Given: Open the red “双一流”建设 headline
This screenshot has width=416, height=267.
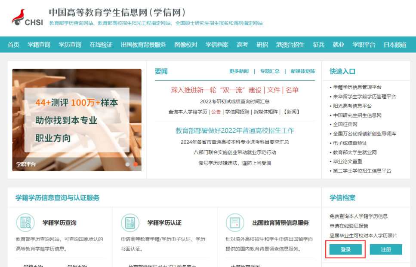Looking at the screenshot, I should (x=216, y=90).
